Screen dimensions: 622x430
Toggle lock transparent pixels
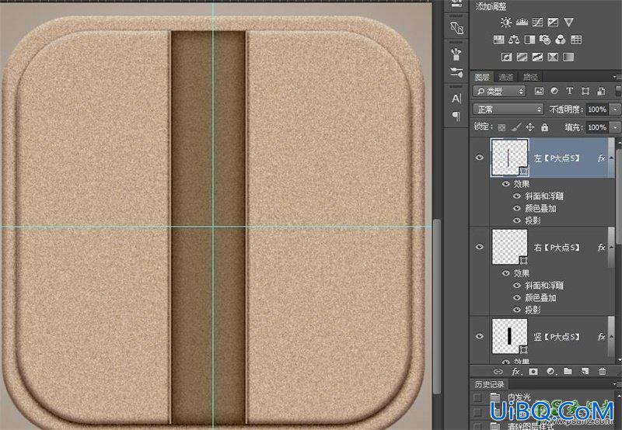click(x=501, y=127)
